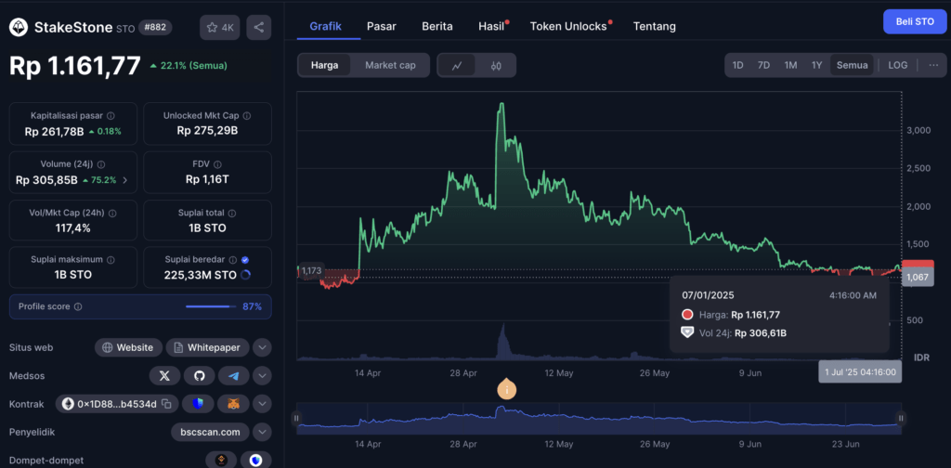Screen dimensions: 951x468
Task: Expand more Penyelidik explorers
Action: click(x=262, y=432)
